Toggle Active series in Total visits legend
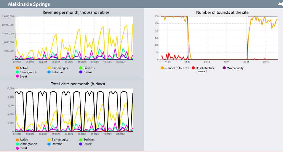This screenshot has height=152, width=283. coord(22,140)
